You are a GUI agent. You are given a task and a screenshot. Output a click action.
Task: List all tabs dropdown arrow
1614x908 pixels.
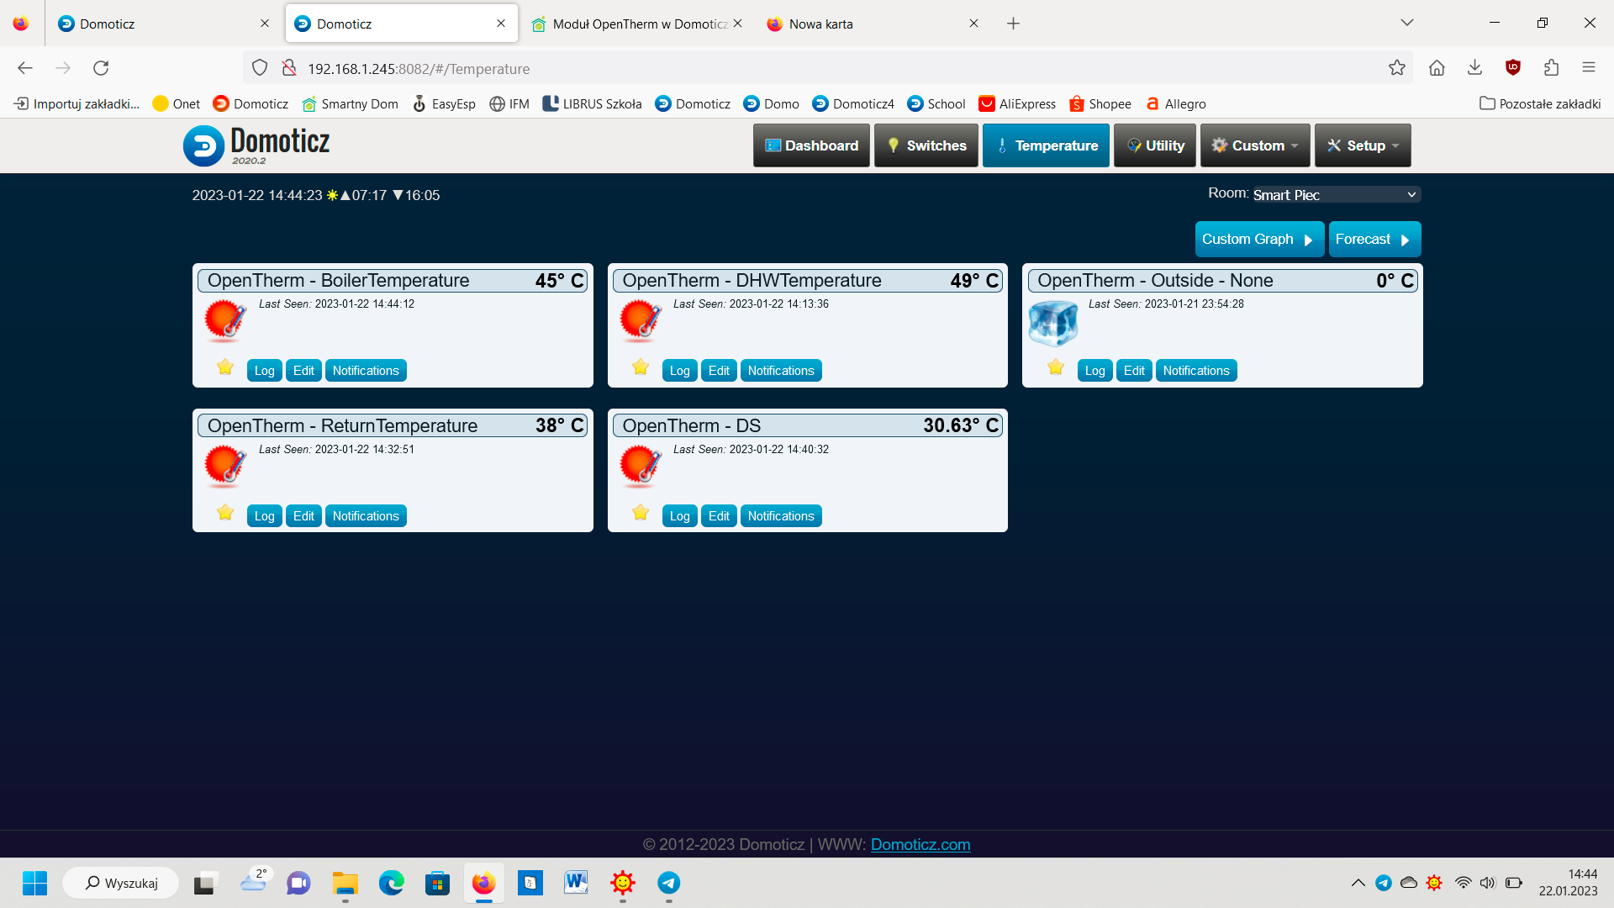coord(1407,23)
